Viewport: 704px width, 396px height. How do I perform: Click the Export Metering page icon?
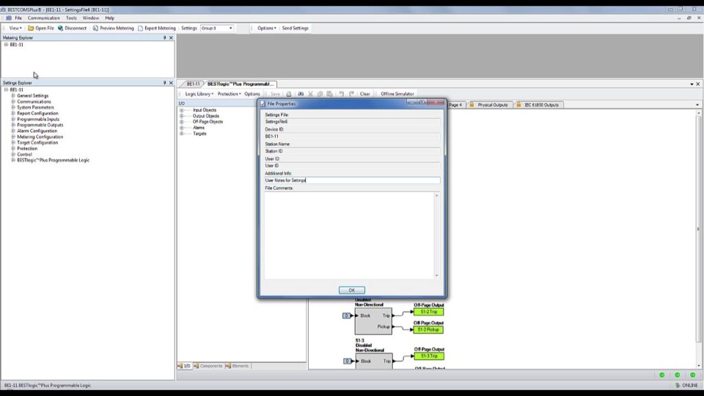point(140,28)
